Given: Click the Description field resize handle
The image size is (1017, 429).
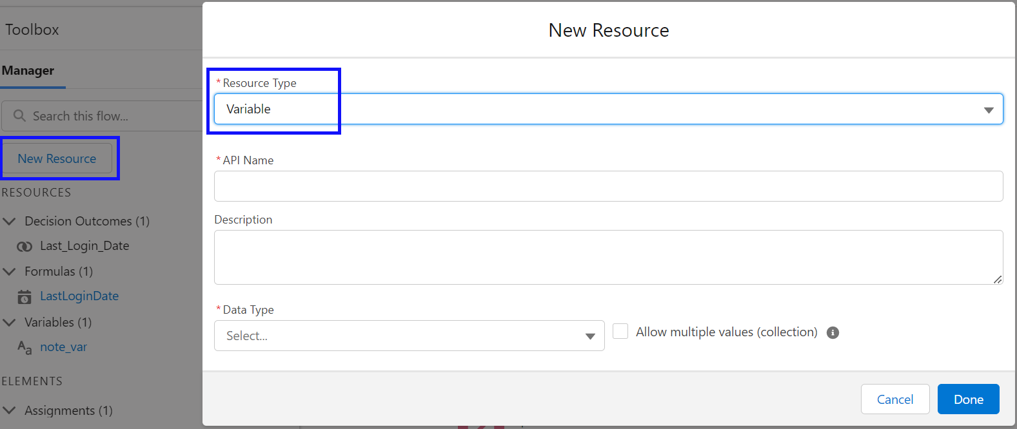Looking at the screenshot, I should click(x=997, y=279).
